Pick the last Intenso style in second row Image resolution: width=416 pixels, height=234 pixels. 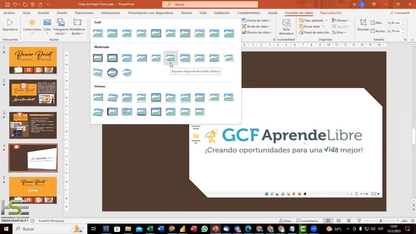tap(200, 112)
